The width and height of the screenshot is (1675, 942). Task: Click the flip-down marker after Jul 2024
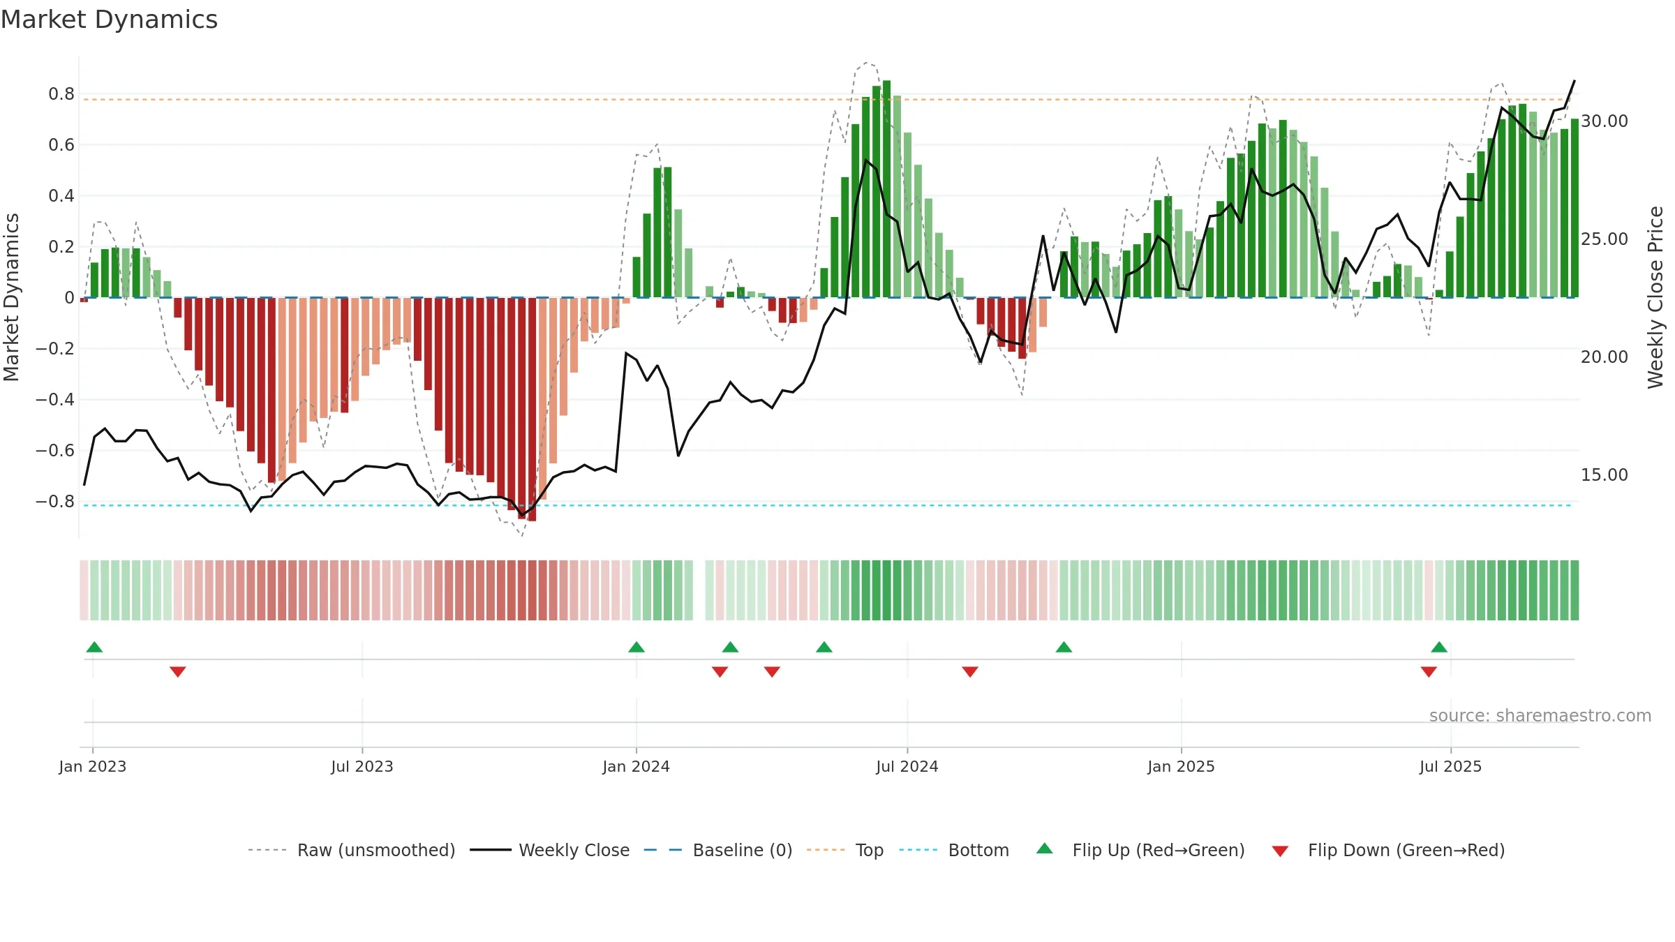click(x=970, y=671)
